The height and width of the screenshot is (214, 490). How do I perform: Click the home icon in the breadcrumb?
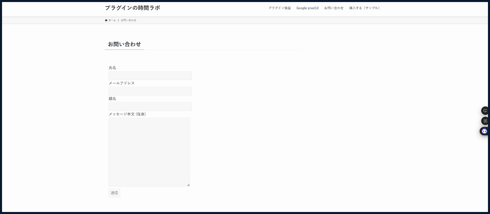(106, 20)
